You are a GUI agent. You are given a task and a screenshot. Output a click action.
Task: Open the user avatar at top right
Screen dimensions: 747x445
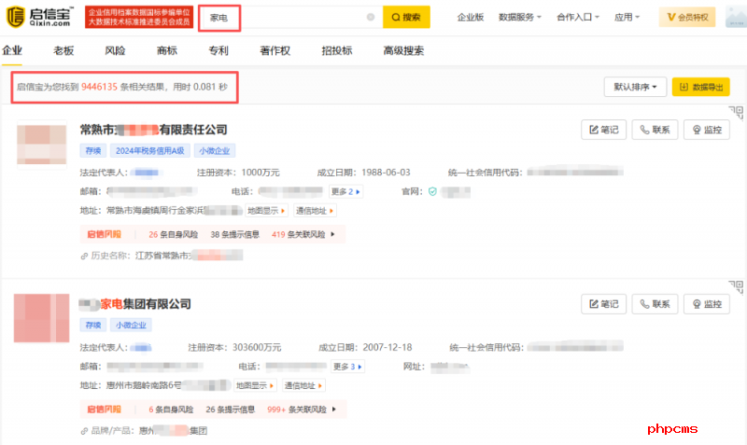click(736, 17)
